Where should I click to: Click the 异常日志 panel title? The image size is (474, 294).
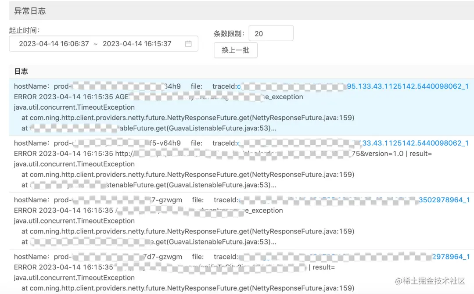pyautogui.click(x=30, y=11)
